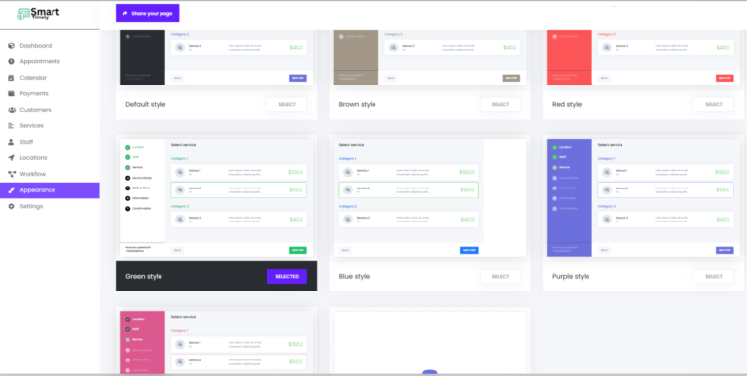Click the Settings gear icon
The height and width of the screenshot is (376, 747).
tap(11, 207)
